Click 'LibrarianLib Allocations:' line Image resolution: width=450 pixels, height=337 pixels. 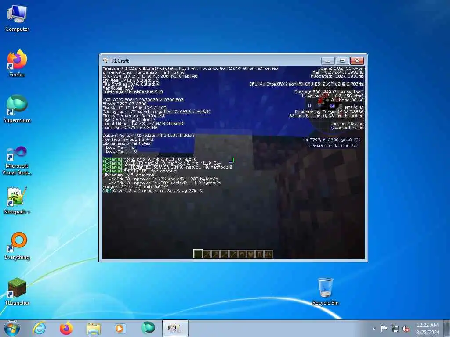(x=129, y=175)
